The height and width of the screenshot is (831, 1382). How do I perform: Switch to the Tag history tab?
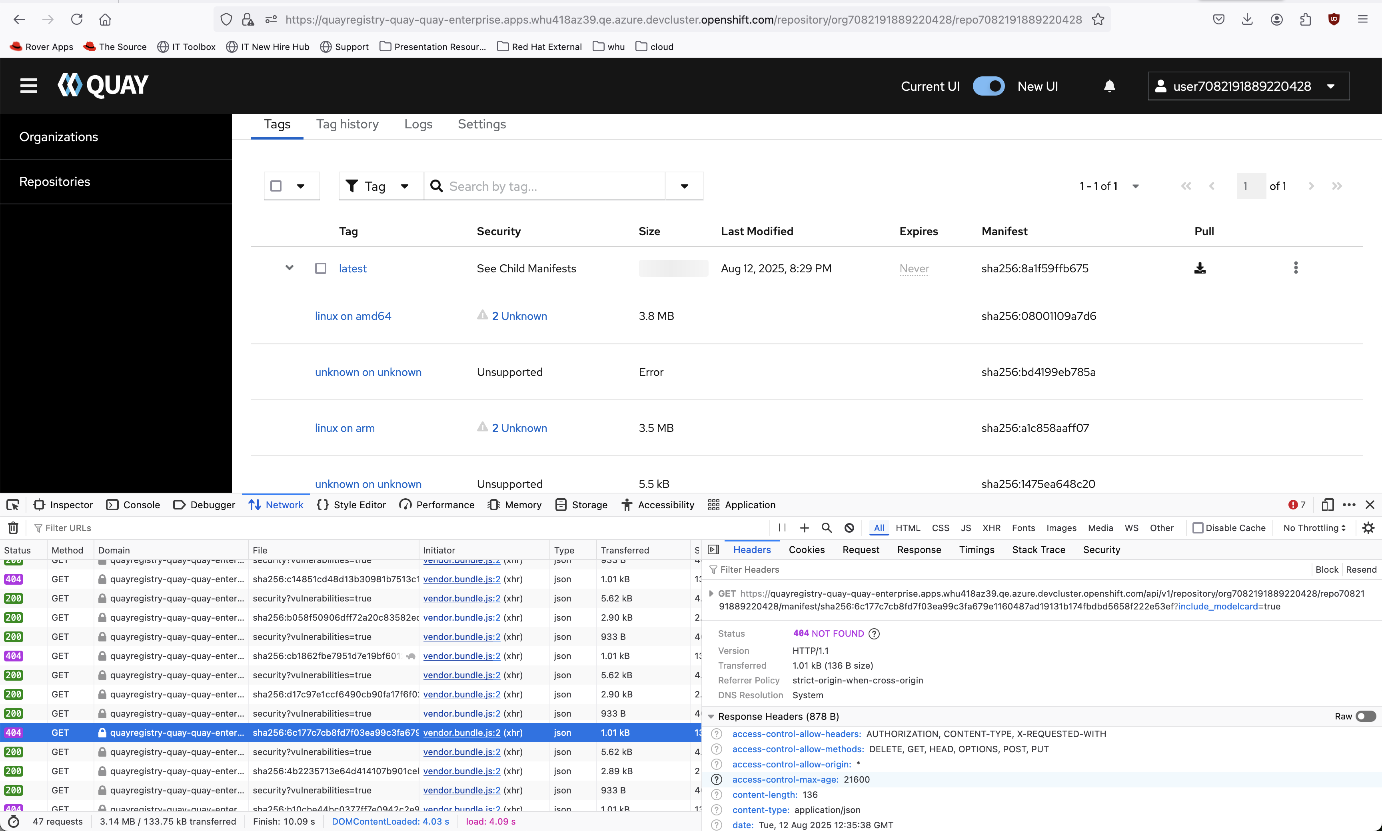pyautogui.click(x=347, y=124)
